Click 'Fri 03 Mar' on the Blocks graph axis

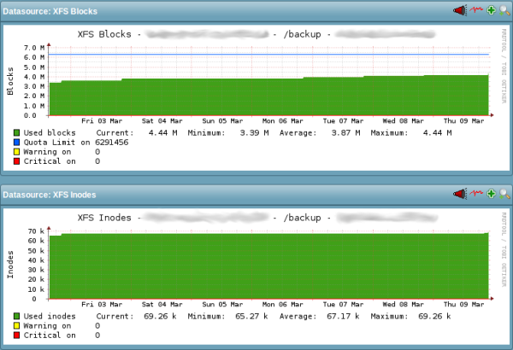[x=102, y=121]
